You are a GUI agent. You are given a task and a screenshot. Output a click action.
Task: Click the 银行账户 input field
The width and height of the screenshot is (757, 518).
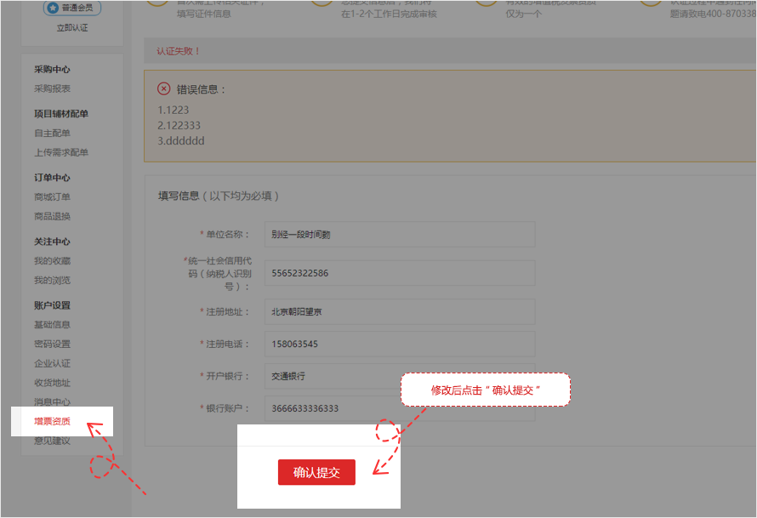pyautogui.click(x=399, y=409)
